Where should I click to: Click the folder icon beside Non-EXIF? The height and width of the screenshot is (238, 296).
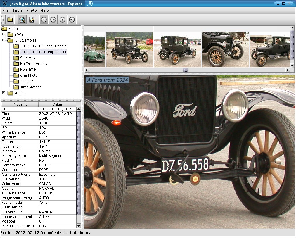click(16, 70)
